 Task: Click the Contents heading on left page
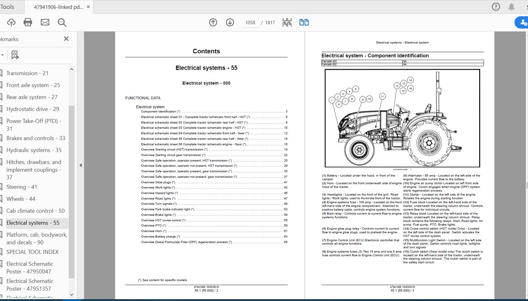(206, 51)
